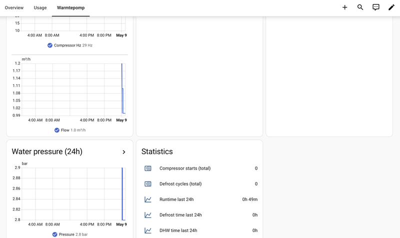
Task: Click the Statistics card heading
Action: click(157, 152)
